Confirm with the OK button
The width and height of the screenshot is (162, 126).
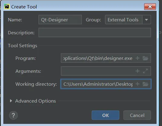point(105,115)
